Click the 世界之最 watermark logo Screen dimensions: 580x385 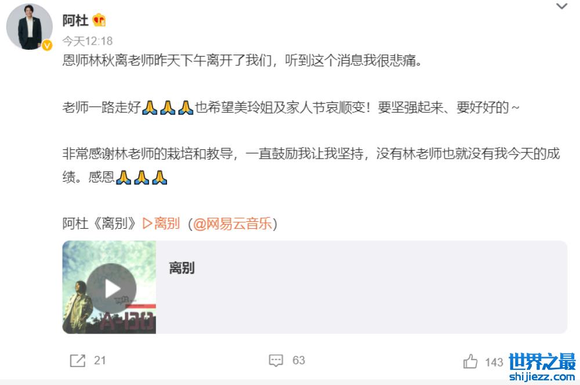(542, 361)
